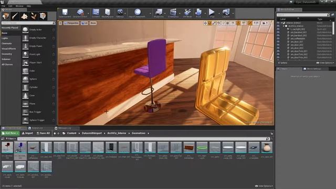Click the Empty Actor placement icon

[25, 29]
